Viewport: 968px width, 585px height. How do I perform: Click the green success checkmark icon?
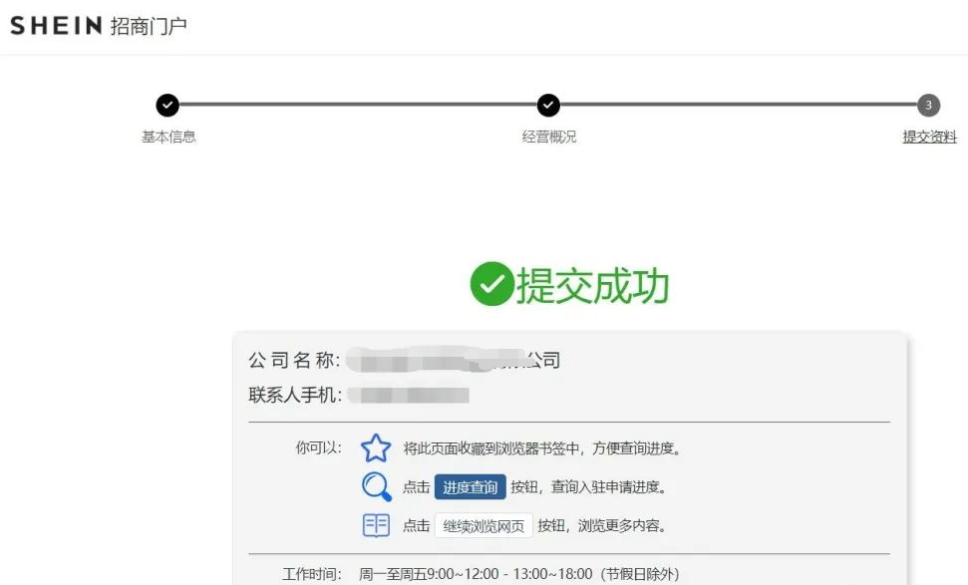point(491,285)
